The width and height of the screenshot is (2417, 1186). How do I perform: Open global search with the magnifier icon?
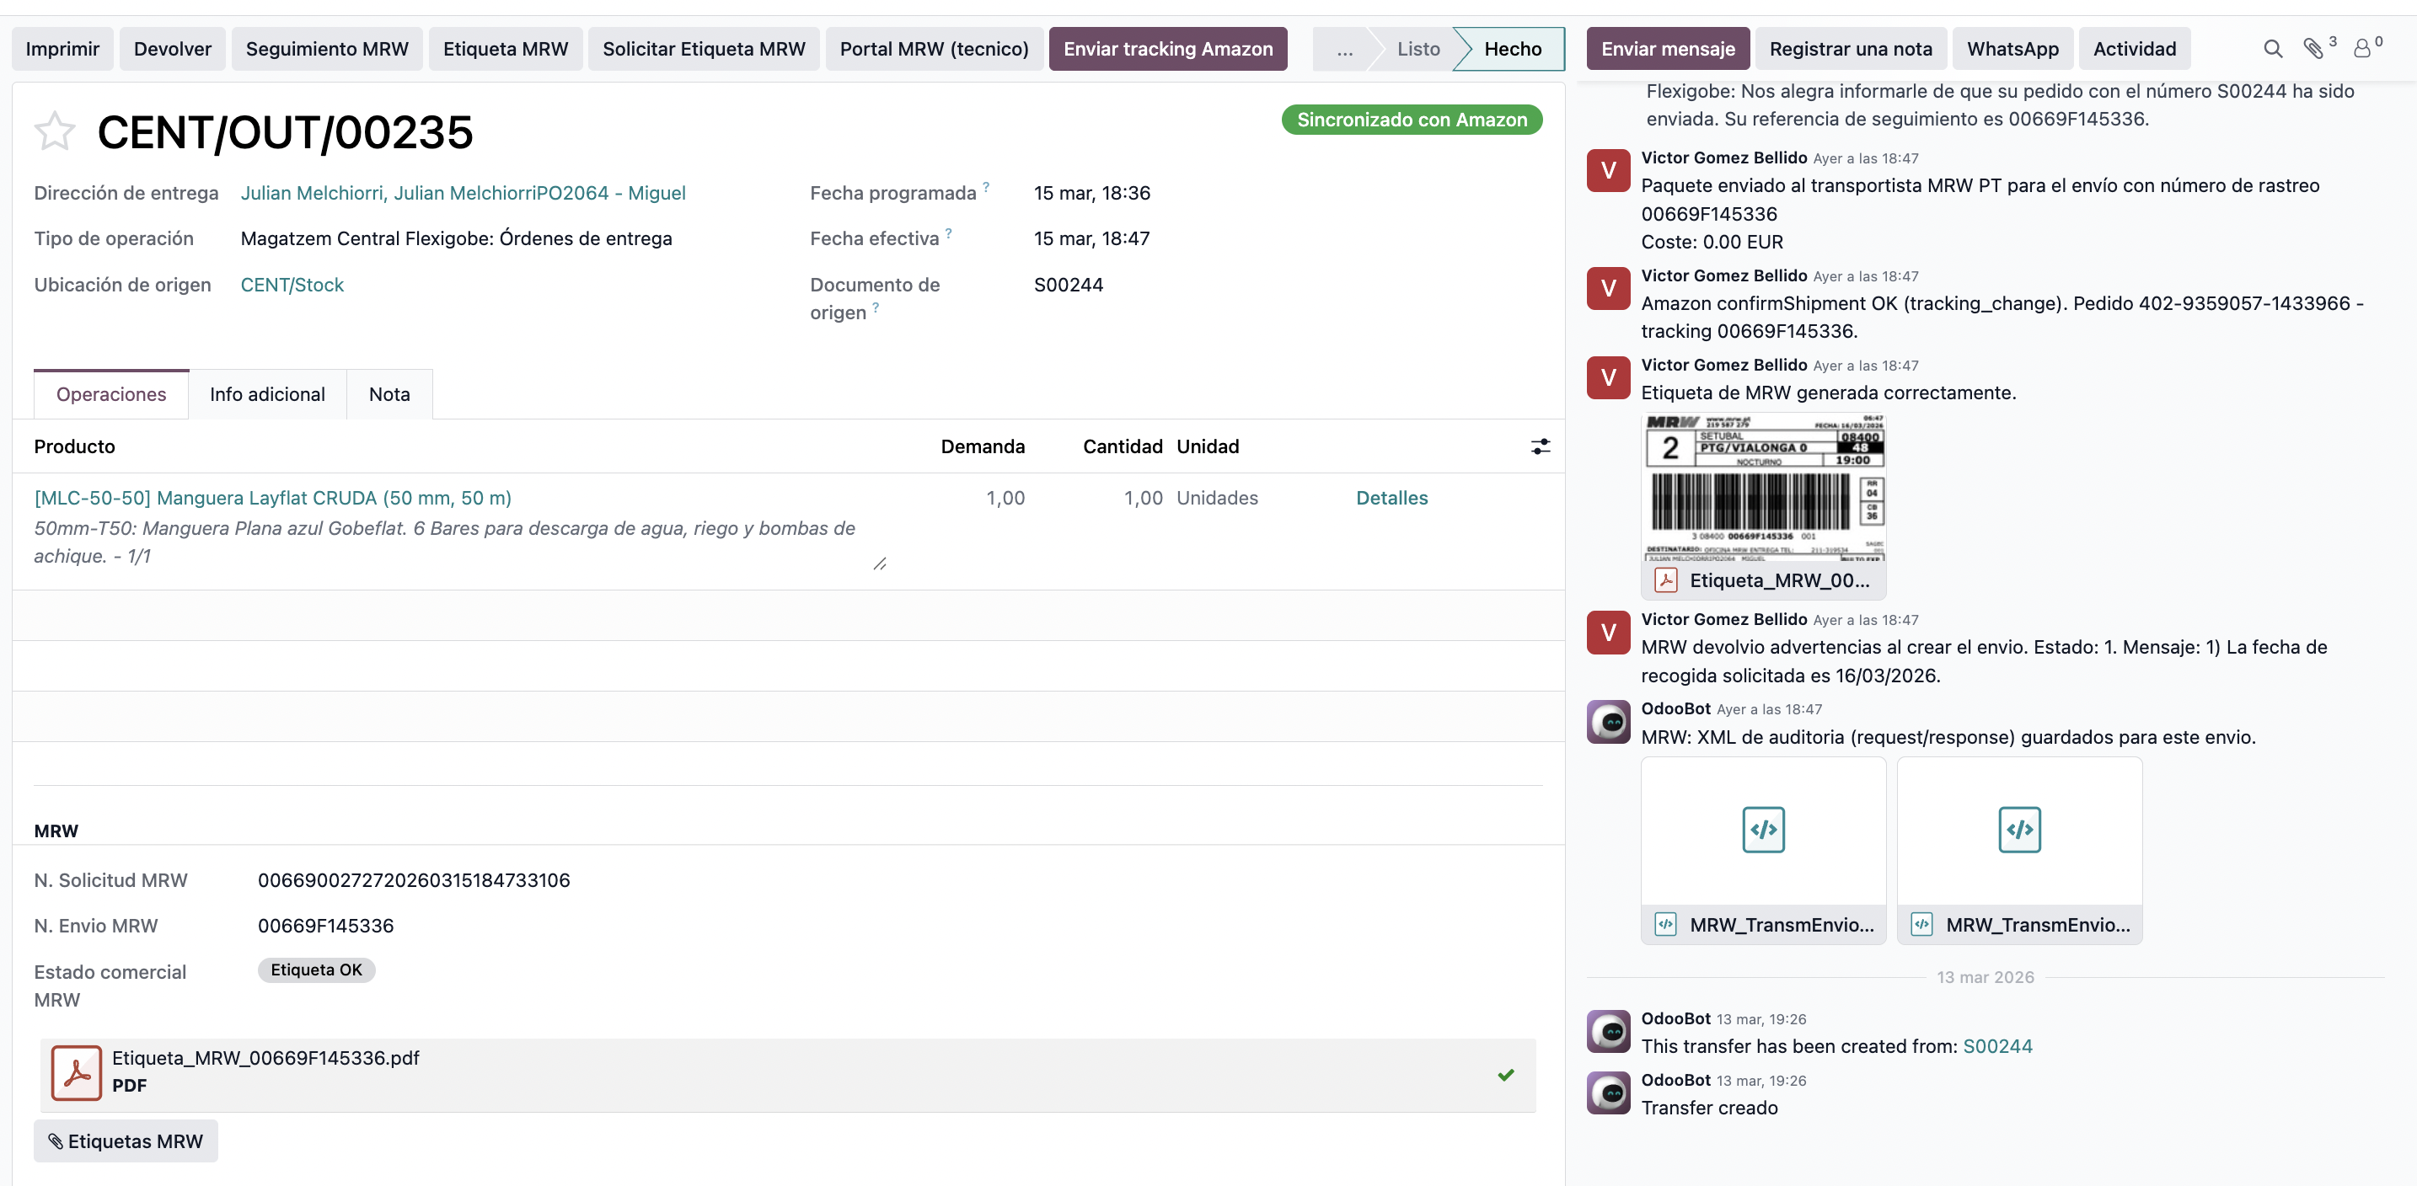2273,49
